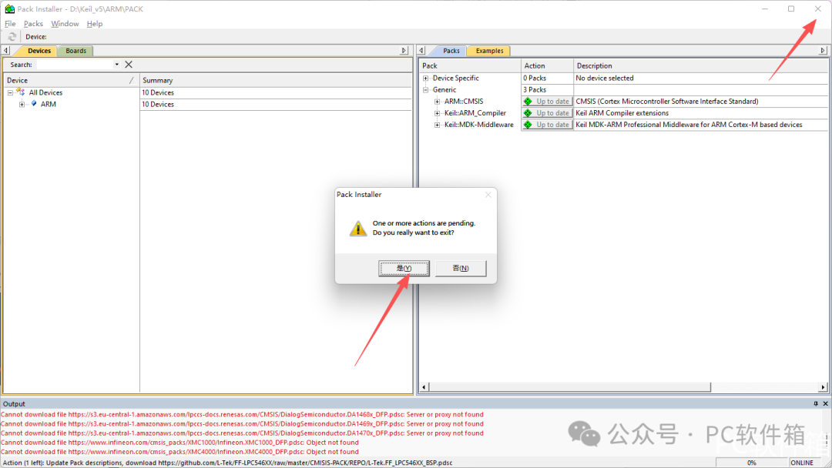The image size is (832, 468).
Task: Click the All Devices tree icon
Action: pos(21,92)
